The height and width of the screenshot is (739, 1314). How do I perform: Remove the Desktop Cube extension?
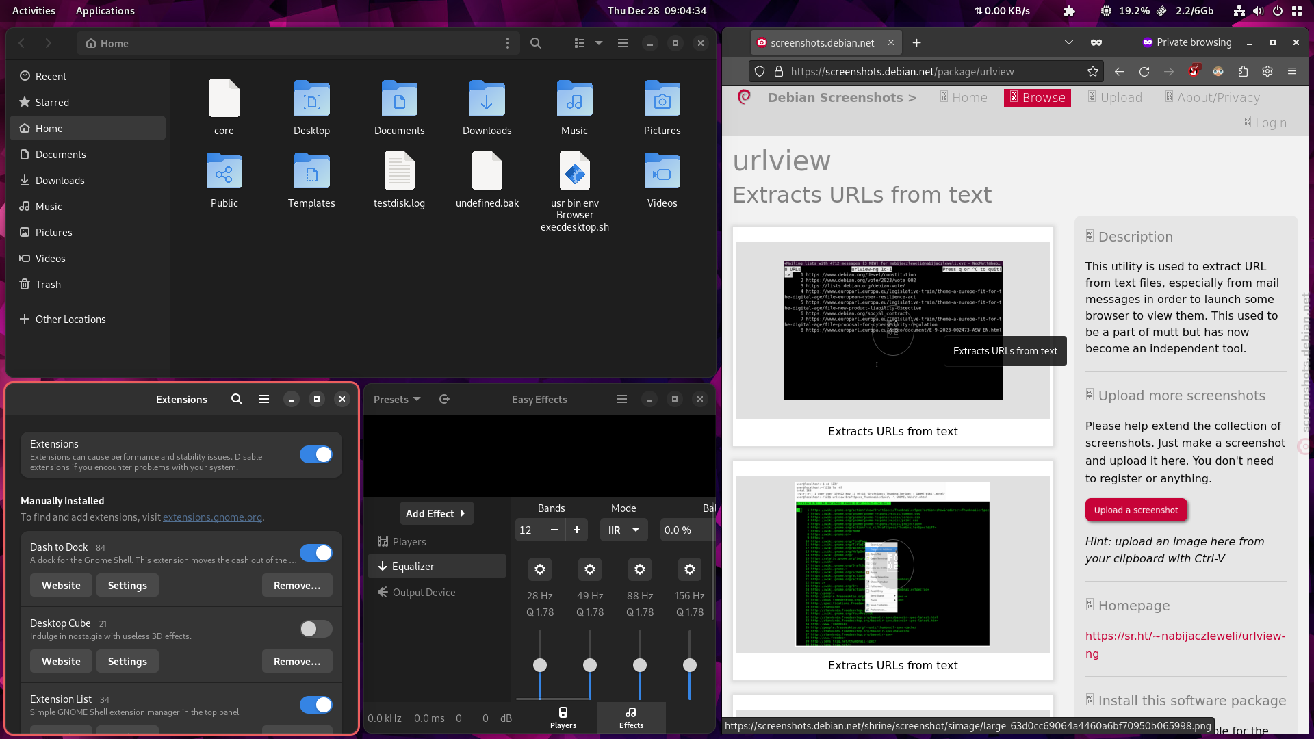point(297,662)
